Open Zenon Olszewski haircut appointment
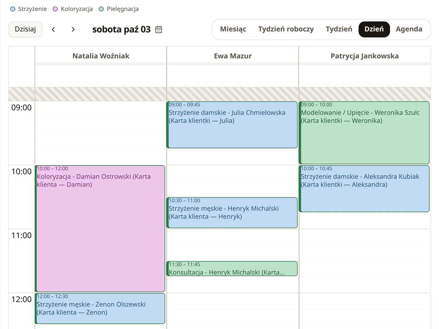The height and width of the screenshot is (329, 439). (100, 308)
